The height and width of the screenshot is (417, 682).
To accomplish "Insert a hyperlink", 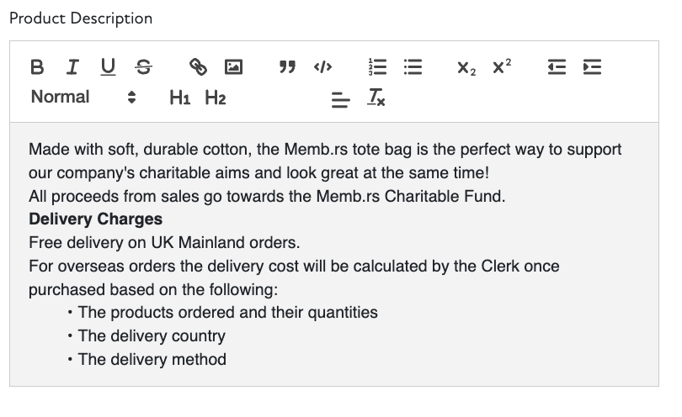I will tap(198, 67).
